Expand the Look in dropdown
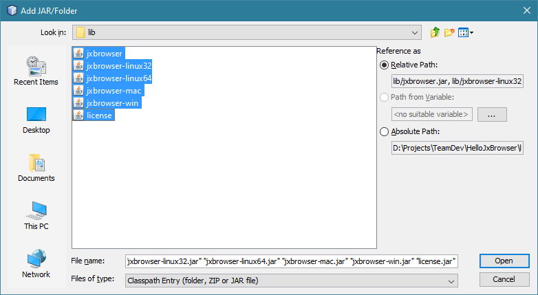 click(414, 32)
